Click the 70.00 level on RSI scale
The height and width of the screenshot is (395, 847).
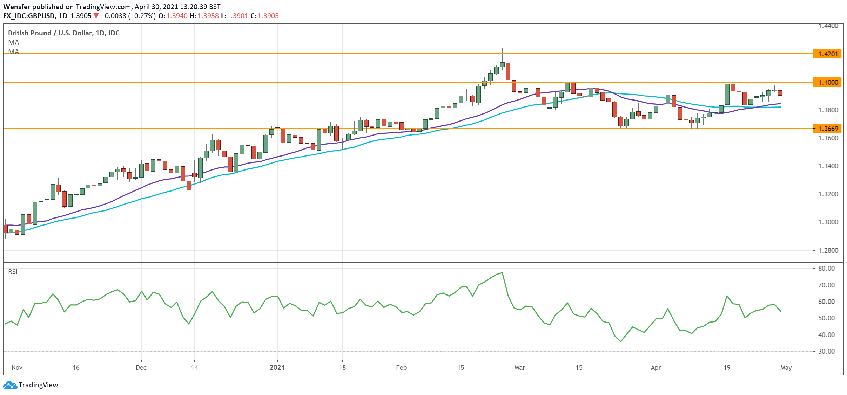pos(826,285)
